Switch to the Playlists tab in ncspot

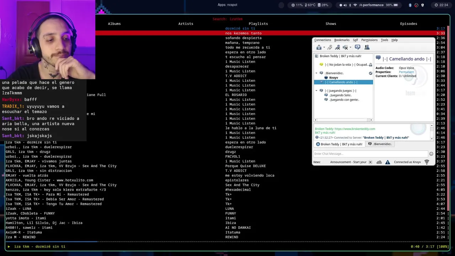258,24
